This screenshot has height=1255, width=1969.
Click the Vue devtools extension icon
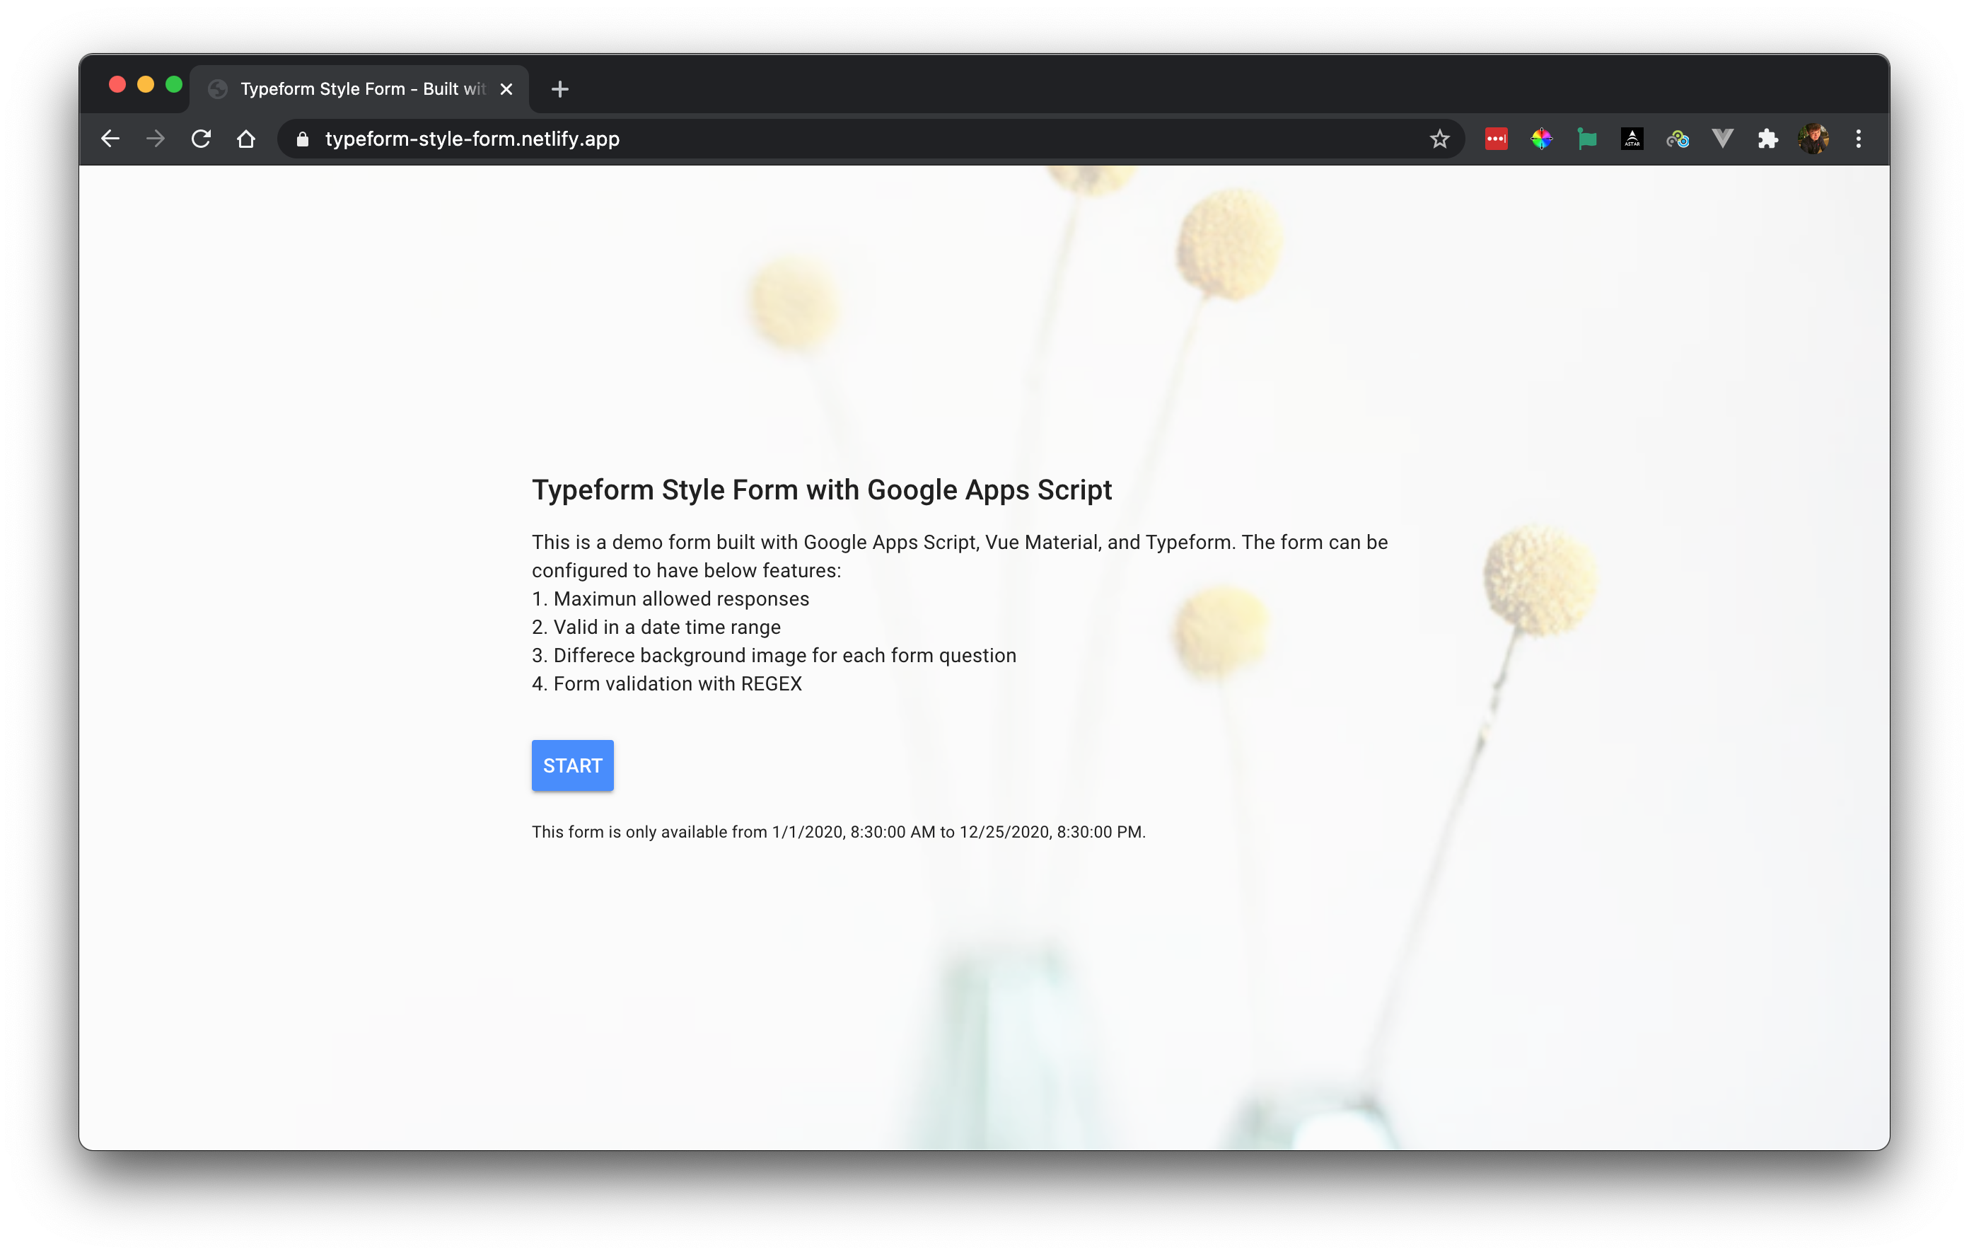[x=1722, y=139]
